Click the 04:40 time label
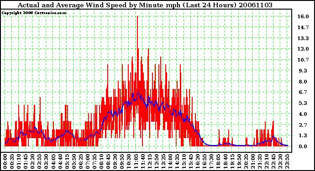 tap(60, 161)
